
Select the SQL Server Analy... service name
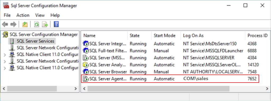[x=107, y=65]
